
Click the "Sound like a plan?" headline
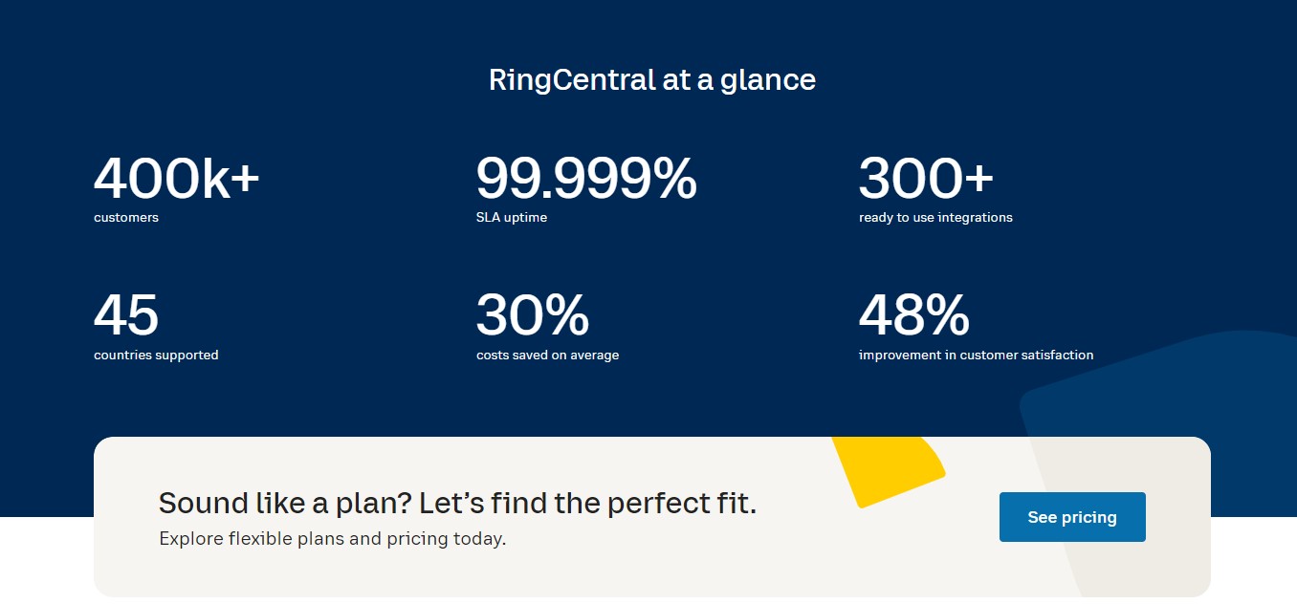coord(457,504)
